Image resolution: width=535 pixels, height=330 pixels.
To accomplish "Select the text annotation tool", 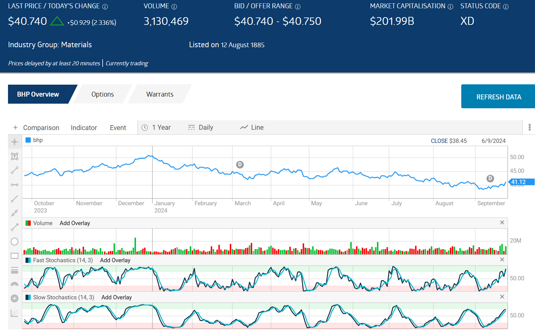I will pyautogui.click(x=14, y=156).
